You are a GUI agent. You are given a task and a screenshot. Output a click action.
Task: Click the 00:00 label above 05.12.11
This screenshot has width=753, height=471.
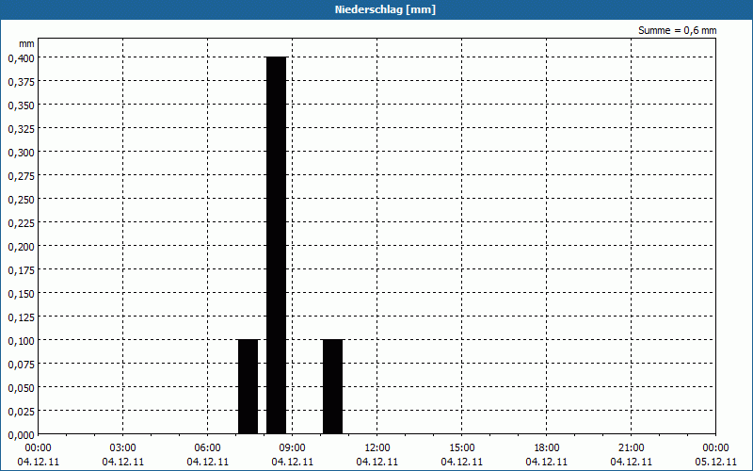(715, 447)
